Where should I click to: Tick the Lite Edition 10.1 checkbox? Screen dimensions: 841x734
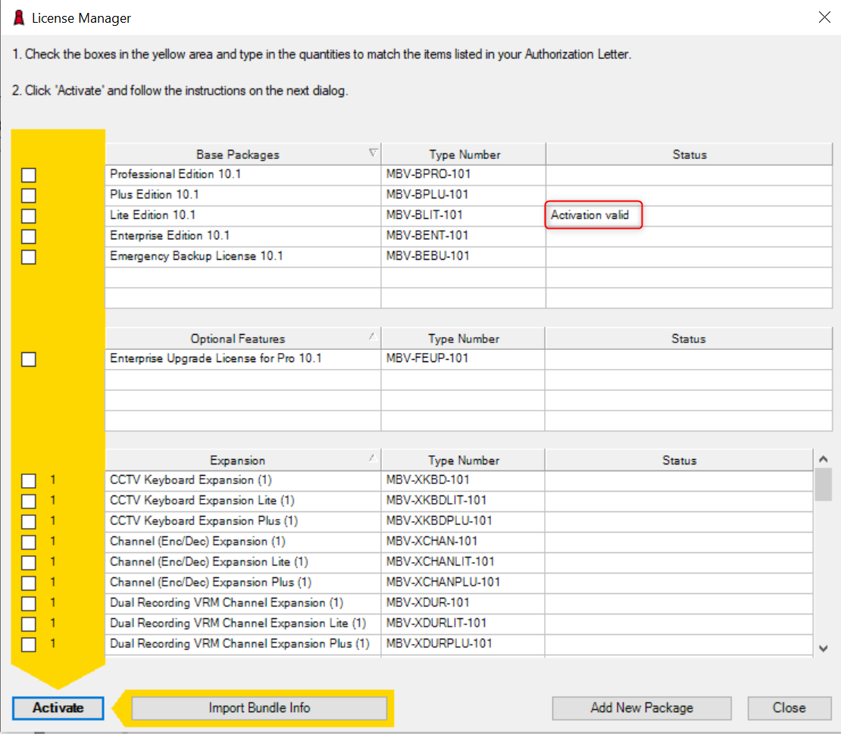click(29, 217)
